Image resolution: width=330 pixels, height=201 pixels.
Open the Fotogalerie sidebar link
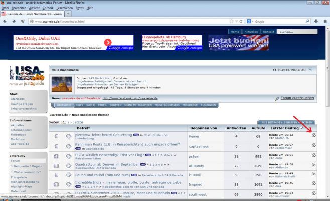tap(19, 177)
